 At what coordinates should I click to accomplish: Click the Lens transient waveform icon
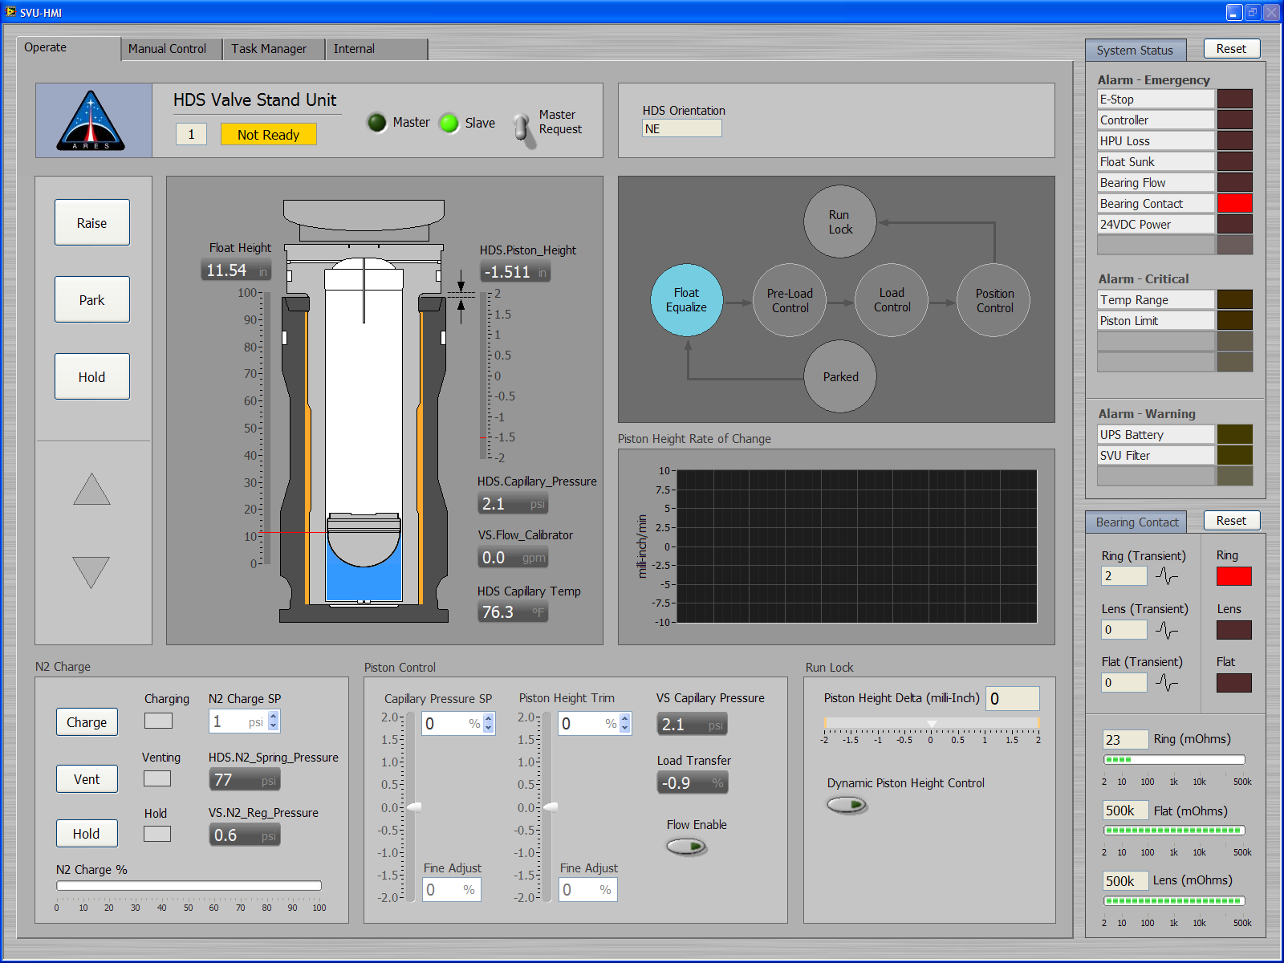(1167, 630)
